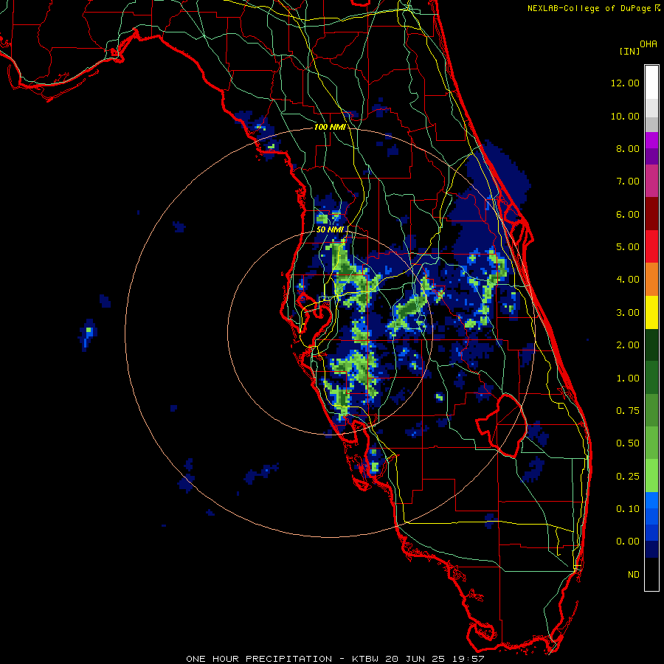Pick the dark red swatch in the color scale

coord(651,214)
